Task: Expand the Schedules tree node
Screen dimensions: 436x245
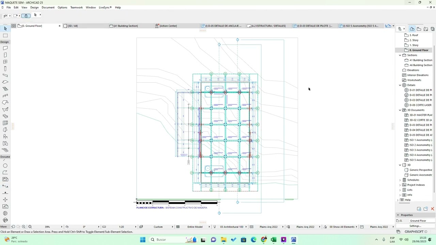Action: click(400, 180)
